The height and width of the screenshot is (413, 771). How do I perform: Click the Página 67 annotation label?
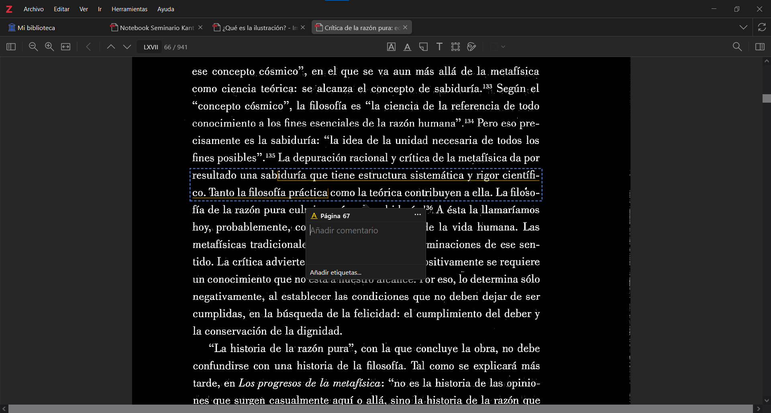point(335,216)
